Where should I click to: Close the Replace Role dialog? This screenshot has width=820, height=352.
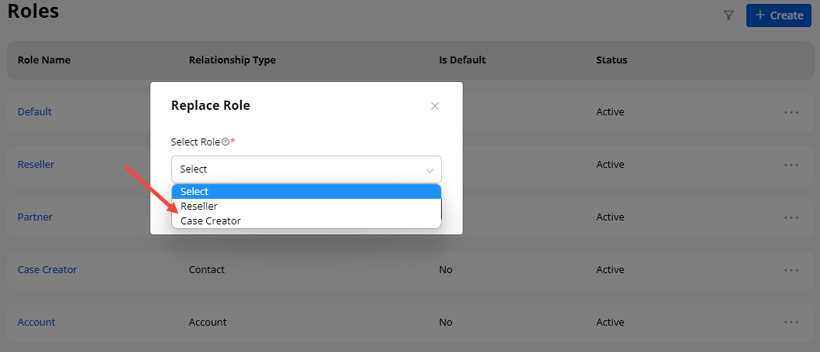point(435,106)
